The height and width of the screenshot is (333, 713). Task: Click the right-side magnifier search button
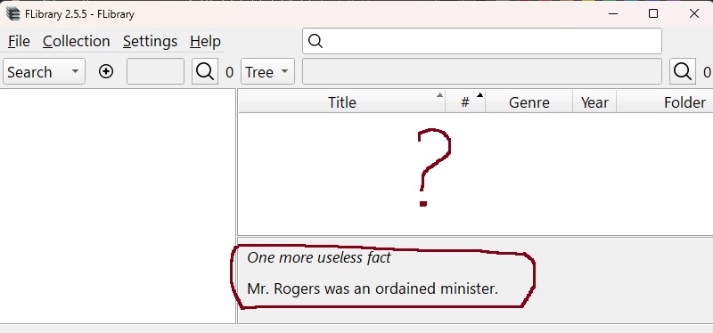click(x=683, y=71)
